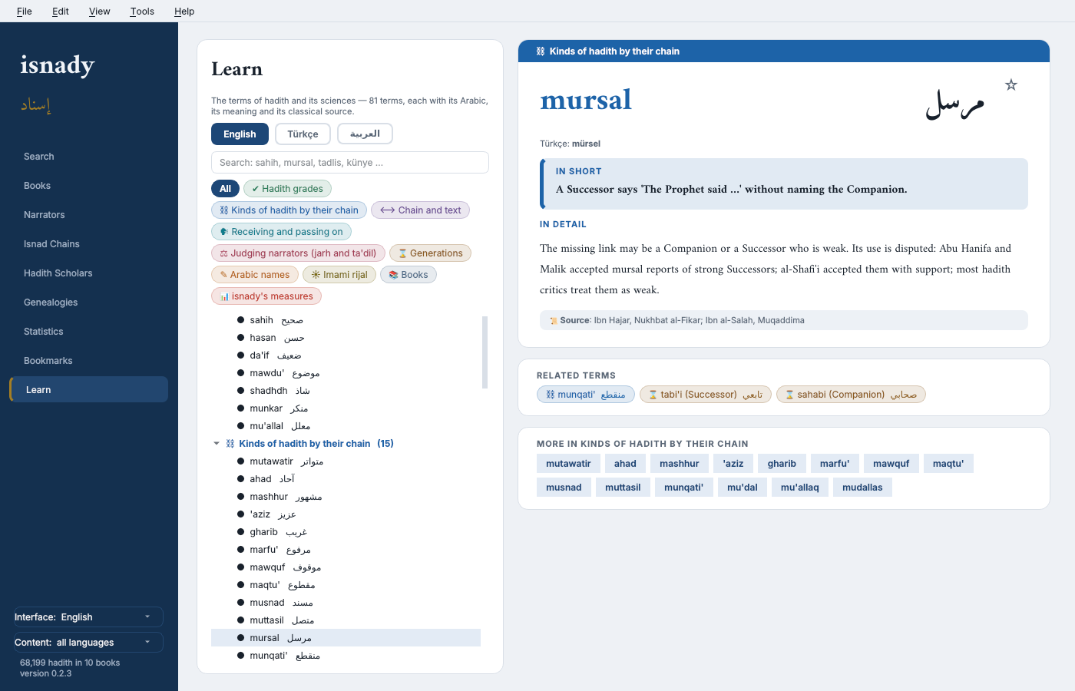Open mudallas from More in Kinds
Screen dimensions: 1075x691
(x=862, y=488)
